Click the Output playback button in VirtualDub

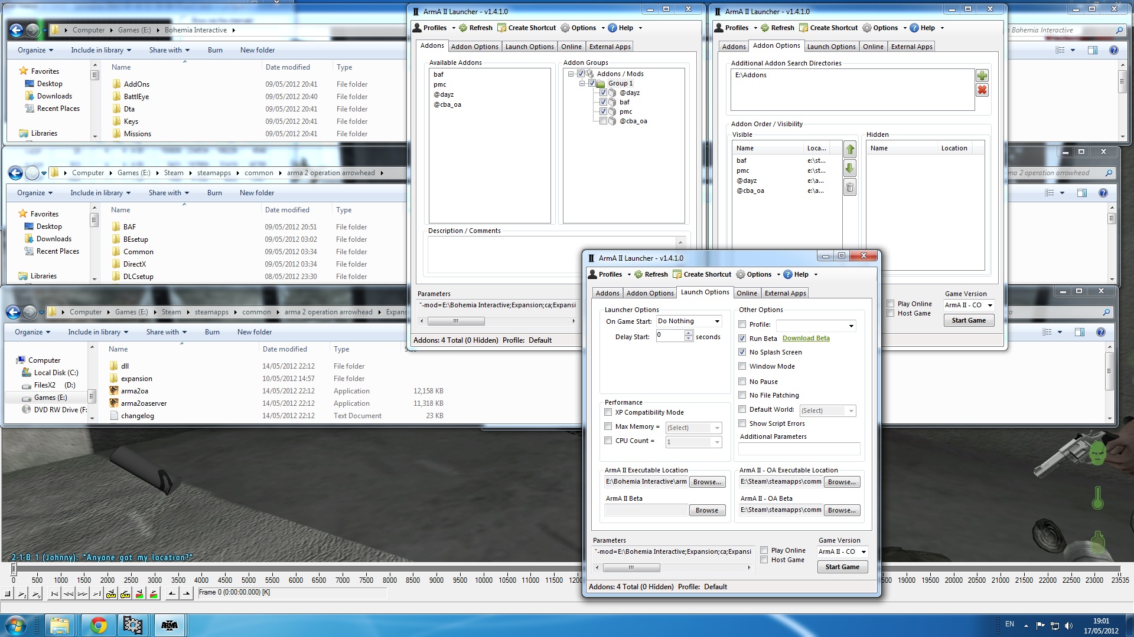point(36,594)
